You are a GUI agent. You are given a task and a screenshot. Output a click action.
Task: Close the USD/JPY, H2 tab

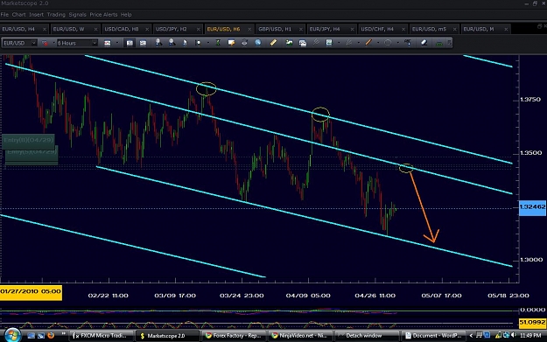198,29
